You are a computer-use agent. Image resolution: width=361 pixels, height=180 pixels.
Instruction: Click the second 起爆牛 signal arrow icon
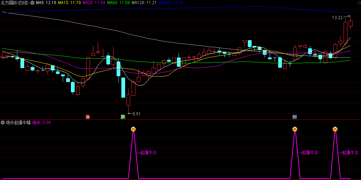(295, 129)
